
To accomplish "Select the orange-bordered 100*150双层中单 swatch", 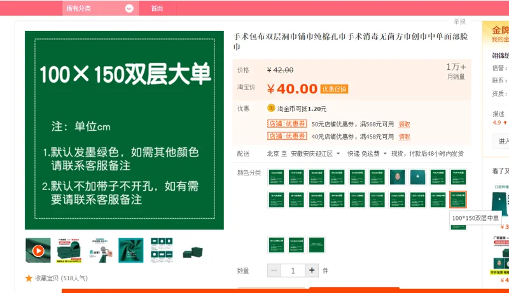I will coord(458,200).
